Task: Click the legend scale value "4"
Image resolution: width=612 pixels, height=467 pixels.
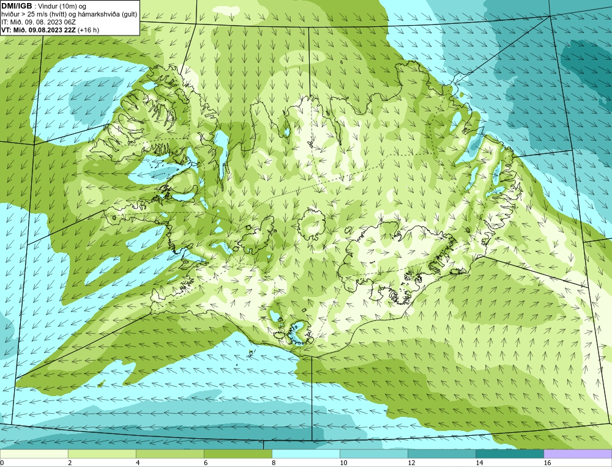Action: tap(138, 463)
